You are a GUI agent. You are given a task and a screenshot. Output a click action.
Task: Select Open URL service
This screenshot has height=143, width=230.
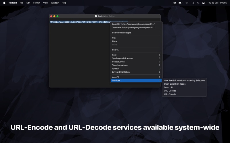click(184, 87)
